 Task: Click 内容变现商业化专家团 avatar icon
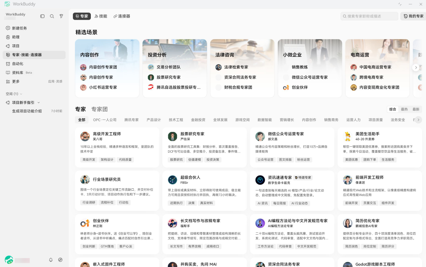354,87
